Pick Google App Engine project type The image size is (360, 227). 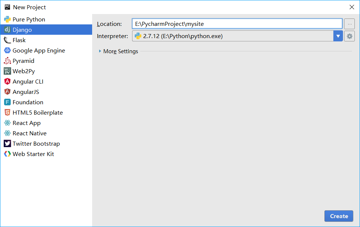coord(46,51)
